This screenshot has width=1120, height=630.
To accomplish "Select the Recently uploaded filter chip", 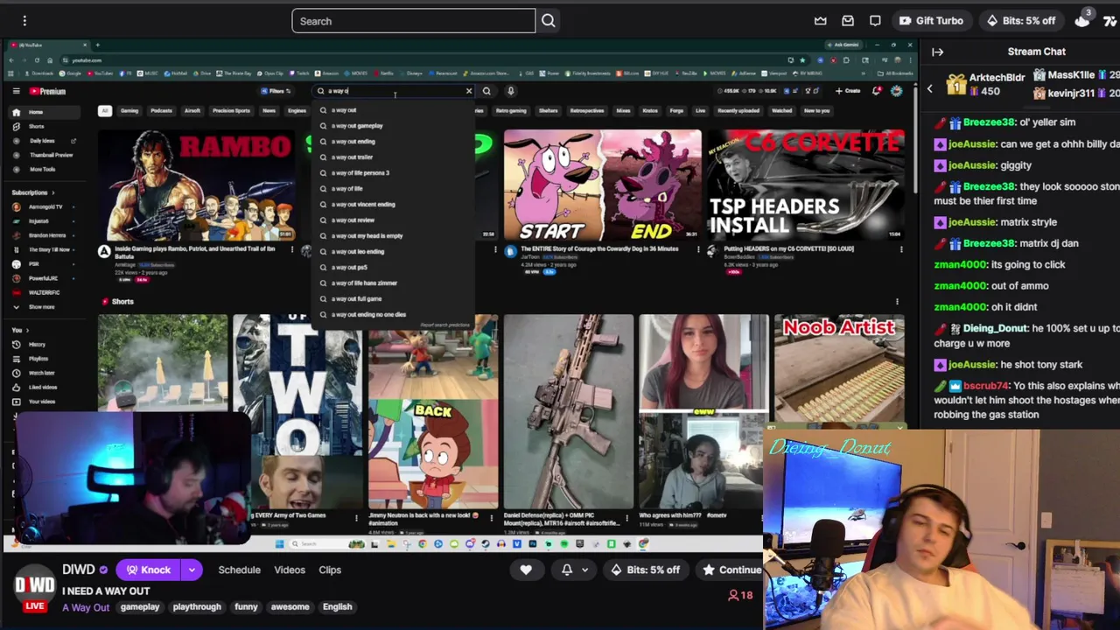I will click(738, 111).
